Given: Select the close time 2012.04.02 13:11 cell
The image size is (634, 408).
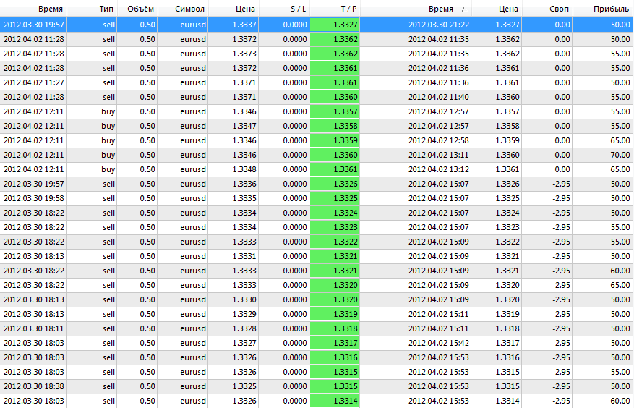Looking at the screenshot, I should click(416, 155).
